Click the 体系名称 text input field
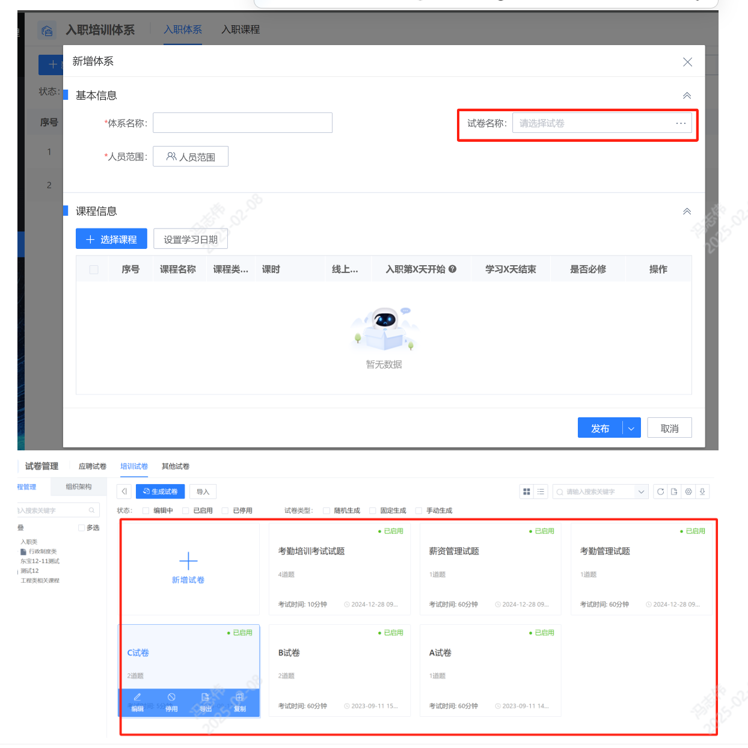Viewport: 748px width, 748px height. [242, 123]
